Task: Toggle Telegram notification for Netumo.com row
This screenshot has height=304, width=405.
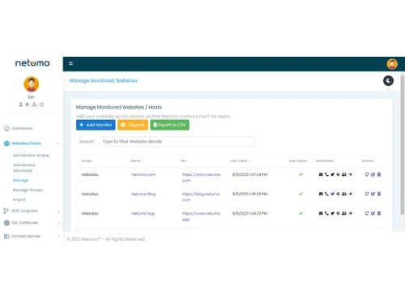Action: coord(350,174)
